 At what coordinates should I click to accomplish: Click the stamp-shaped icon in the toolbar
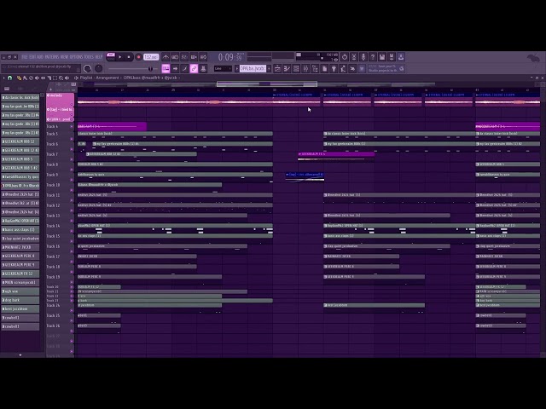pyautogui.click(x=203, y=68)
